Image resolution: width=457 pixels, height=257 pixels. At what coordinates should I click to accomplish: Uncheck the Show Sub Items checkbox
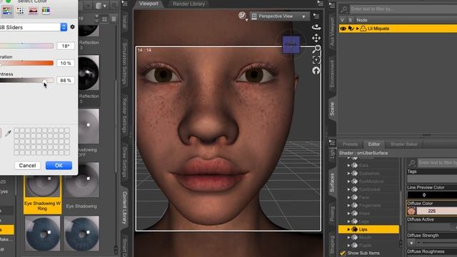tap(343, 253)
